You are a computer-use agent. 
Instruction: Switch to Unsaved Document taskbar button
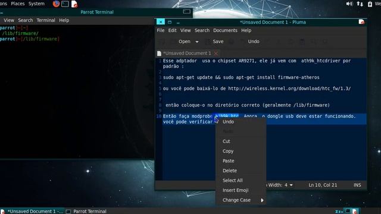32,211
